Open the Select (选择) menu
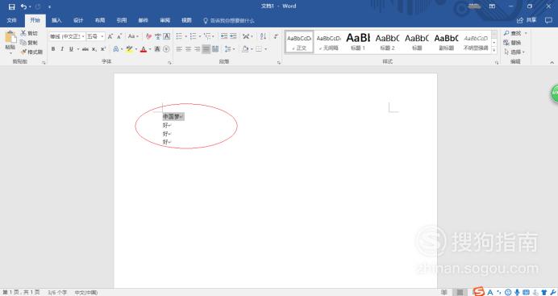 coord(514,52)
